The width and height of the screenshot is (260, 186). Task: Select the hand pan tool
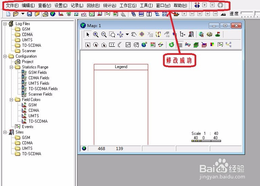tap(134, 35)
